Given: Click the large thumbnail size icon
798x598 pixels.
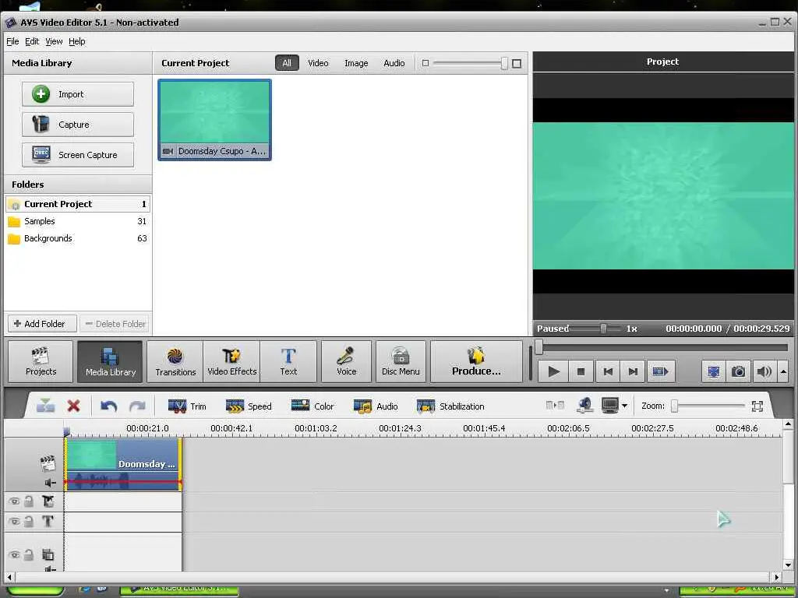Looking at the screenshot, I should tap(517, 64).
